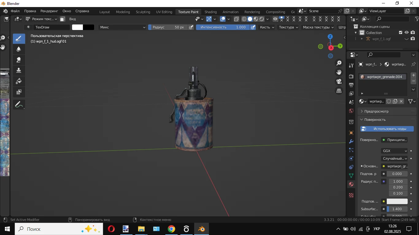419x235 pixels.
Task: Toggle Collection exclude checkbox in outliner
Action: [401, 33]
